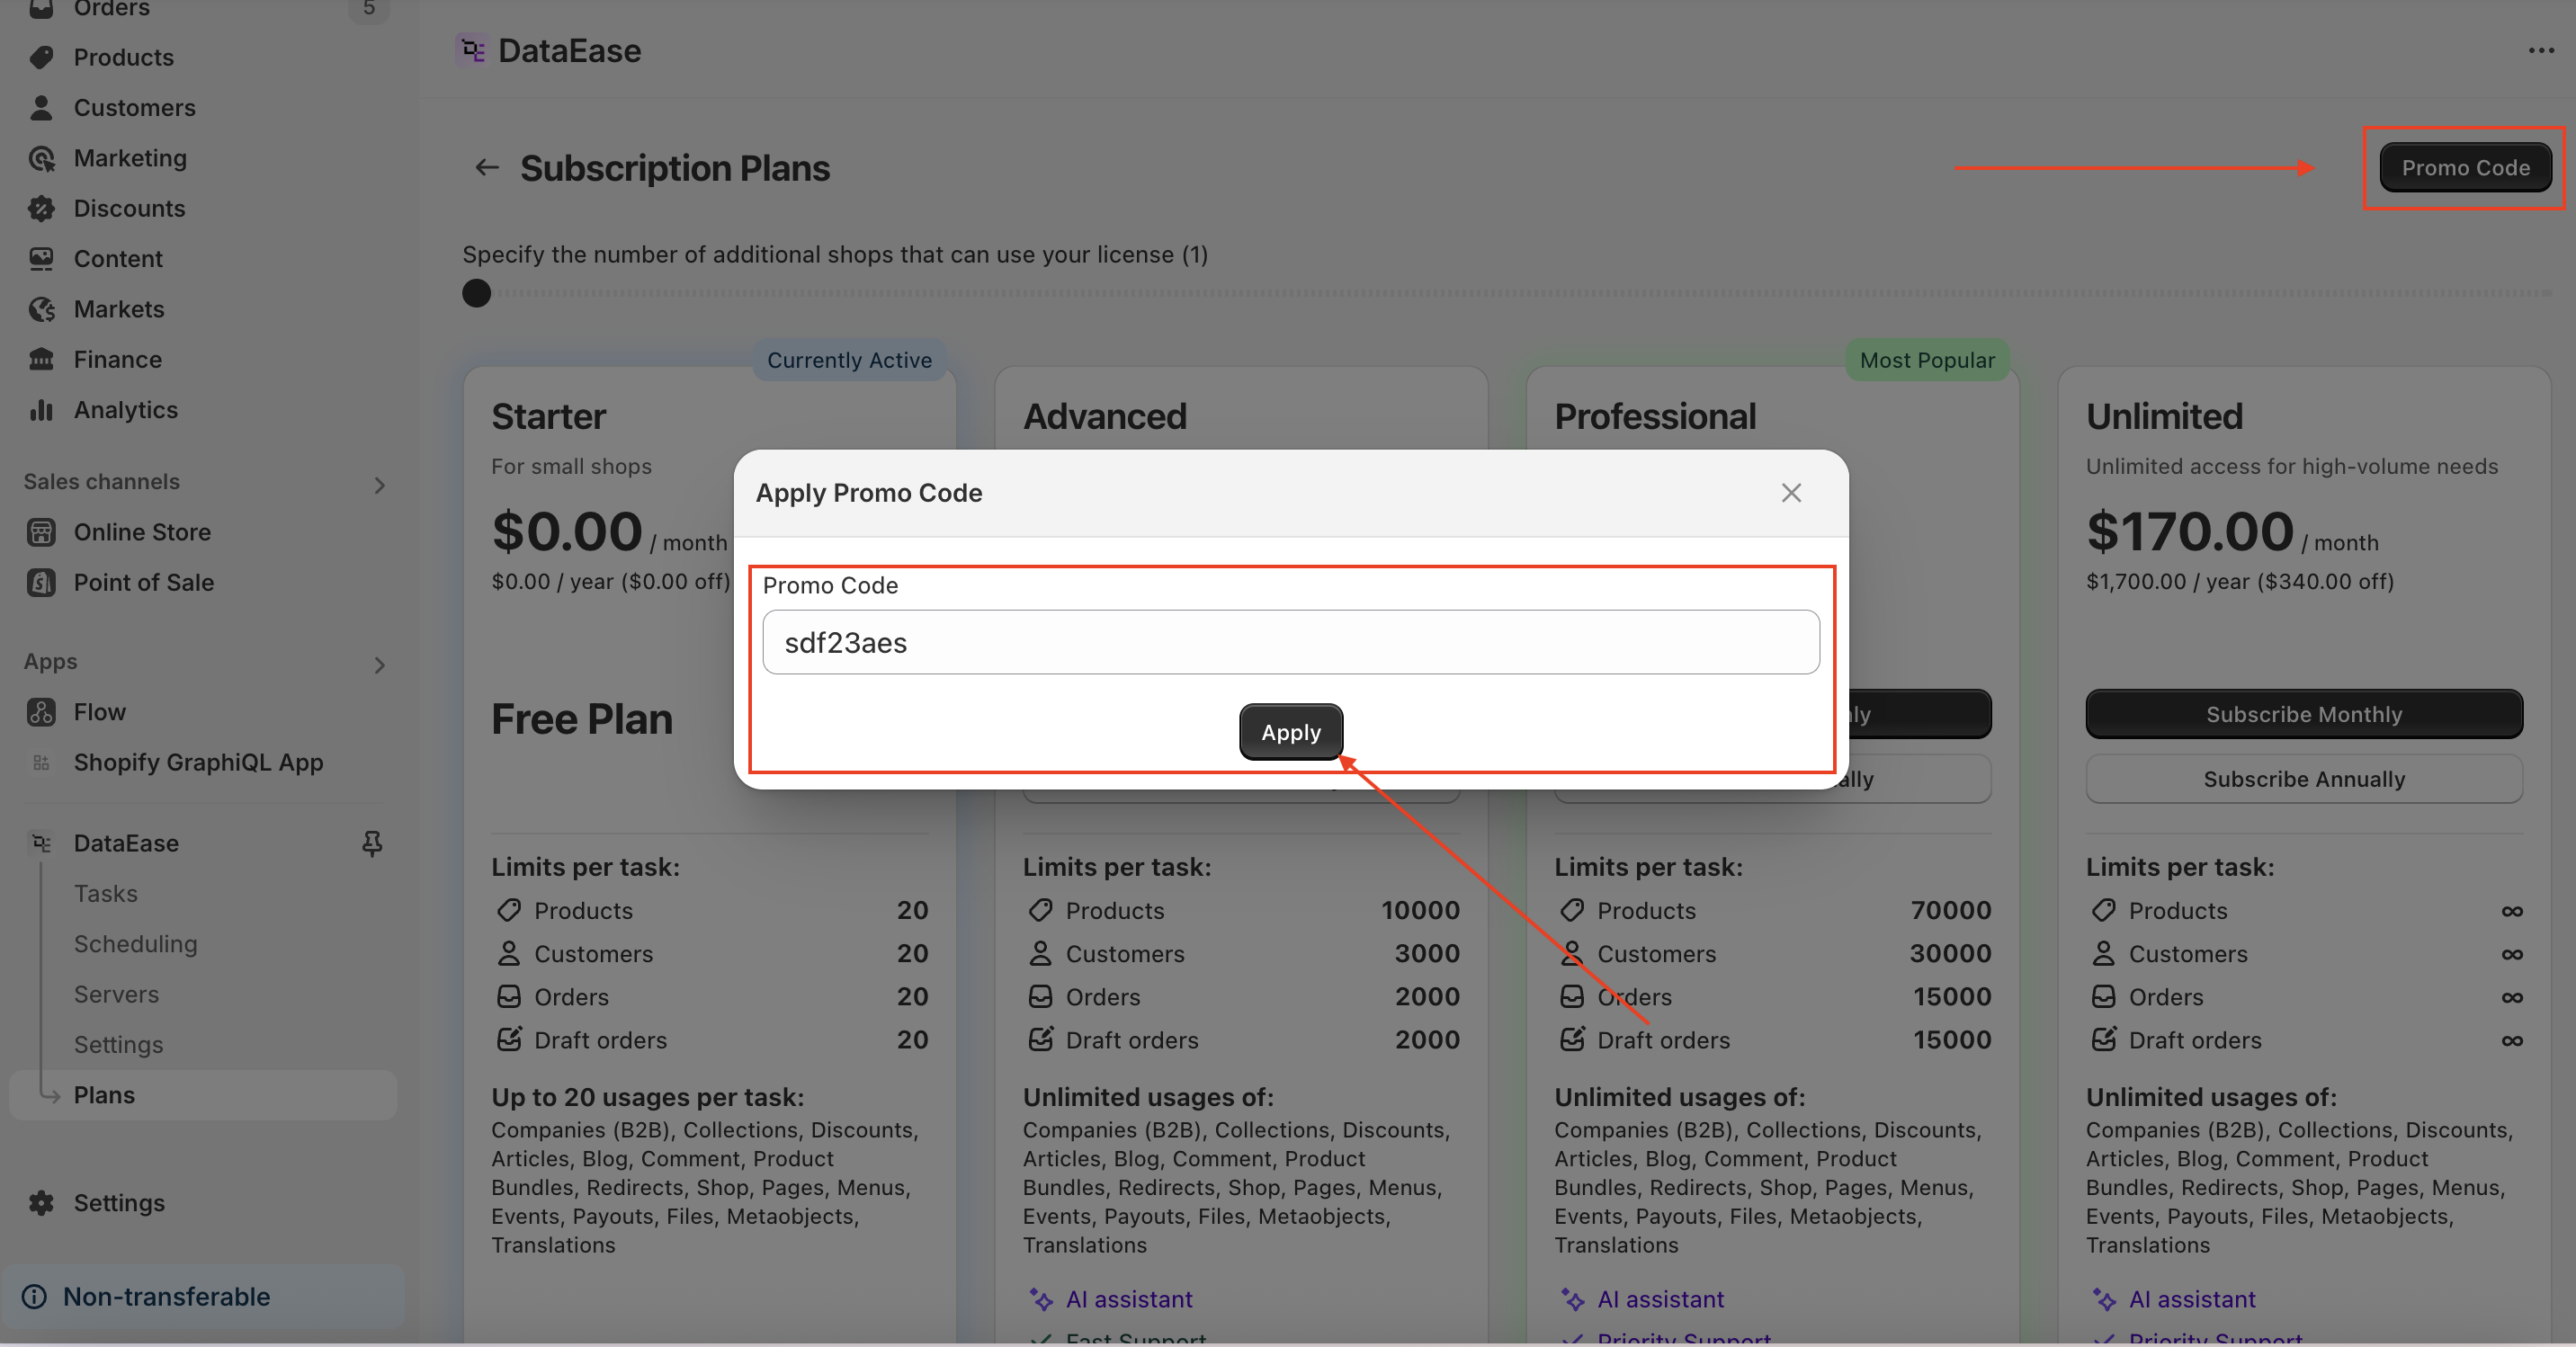
Task: Click AI assistant sparkle icon in Advanced plan
Action: click(x=1041, y=1299)
